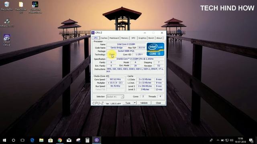The width and height of the screenshot is (257, 144).
Task: Select the CyberLink PowerDirector desktop shortcut
Action: click(35, 7)
